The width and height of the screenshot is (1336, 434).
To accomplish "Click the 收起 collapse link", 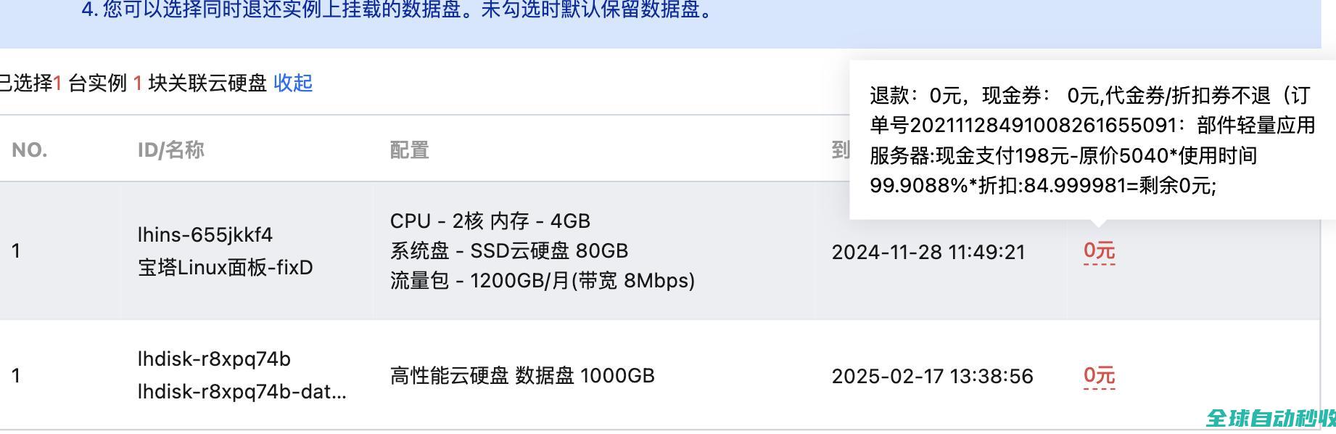I will (x=293, y=83).
